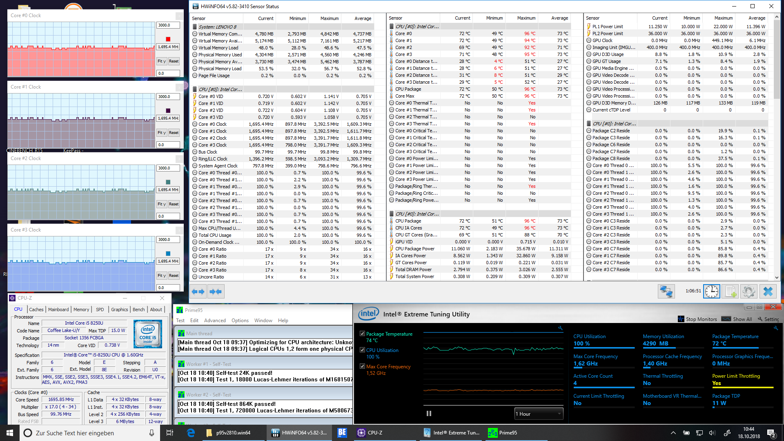Click the clock reset timer icon
The height and width of the screenshot is (441, 784).
coord(711,292)
